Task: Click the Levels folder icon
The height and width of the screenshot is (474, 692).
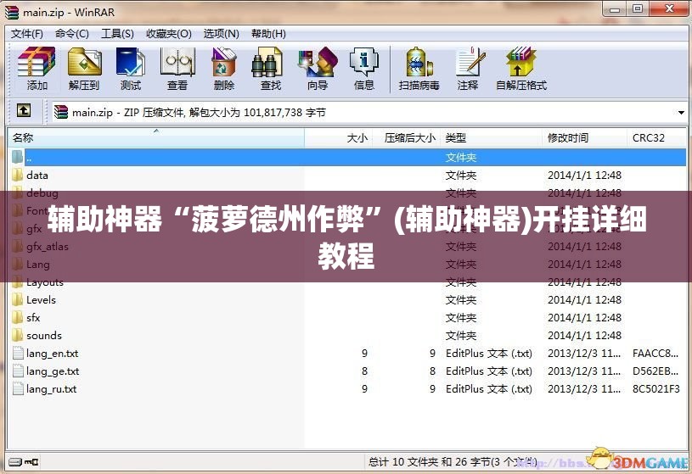Action: point(17,300)
